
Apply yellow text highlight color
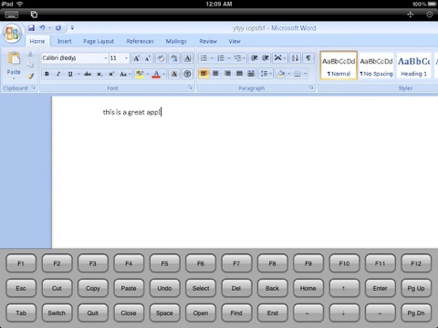pos(140,74)
